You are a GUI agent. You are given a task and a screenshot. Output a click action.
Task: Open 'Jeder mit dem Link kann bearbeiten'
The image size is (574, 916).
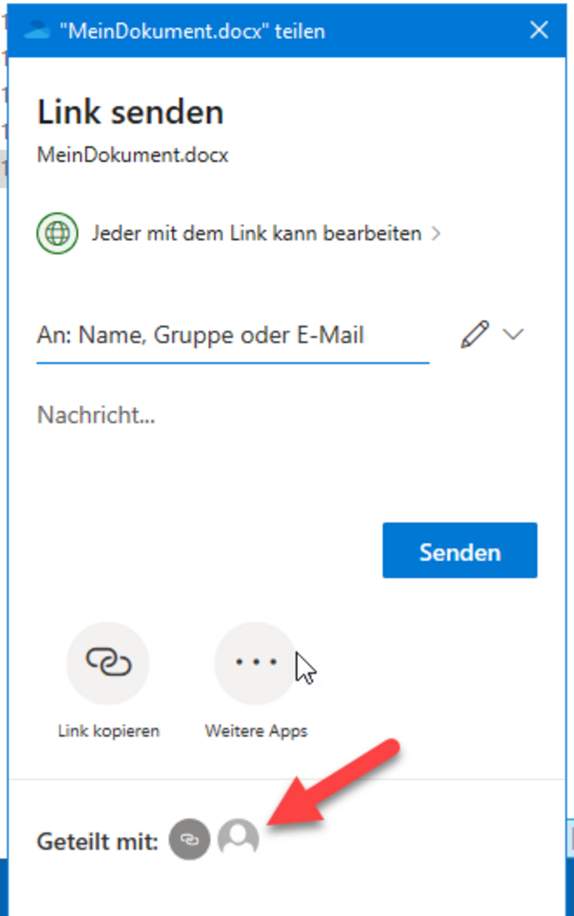[257, 233]
